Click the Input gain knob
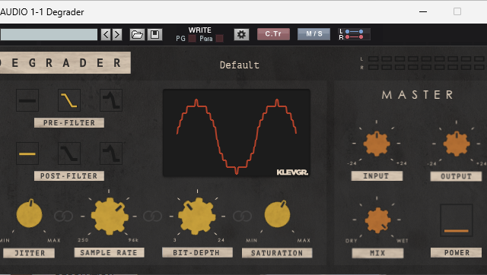 click(377, 144)
